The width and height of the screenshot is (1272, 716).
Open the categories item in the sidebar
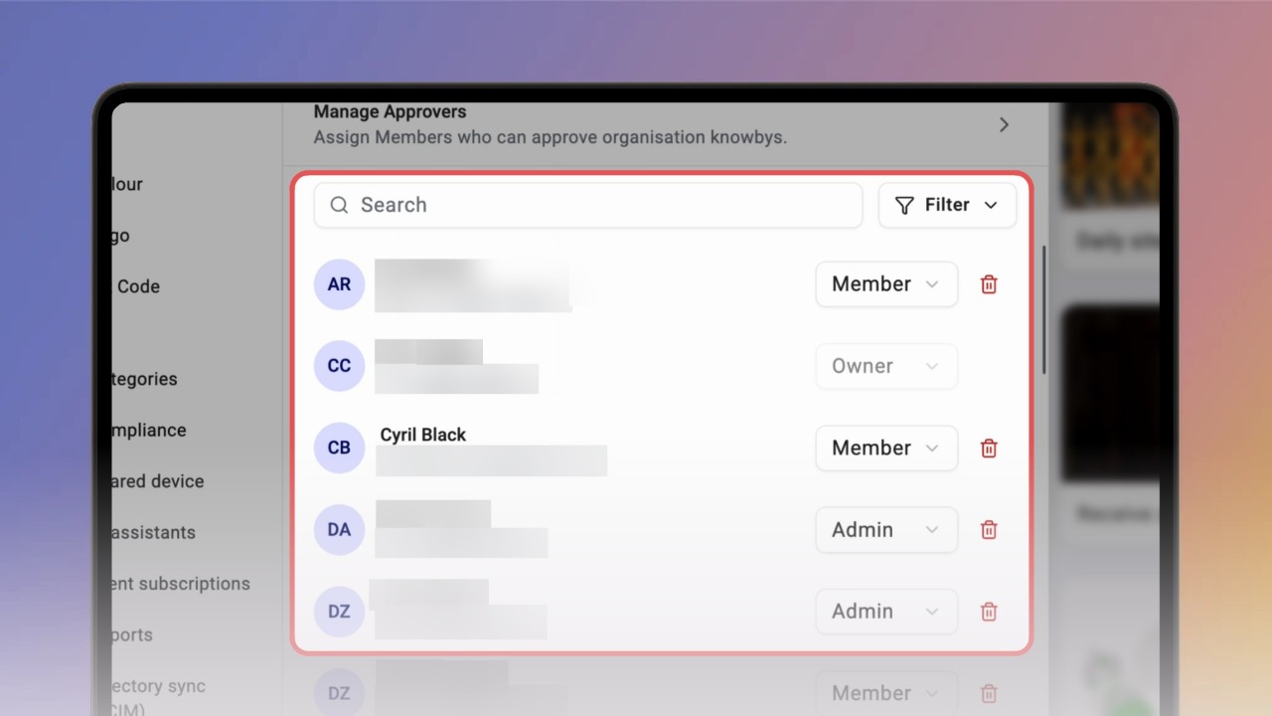(145, 379)
